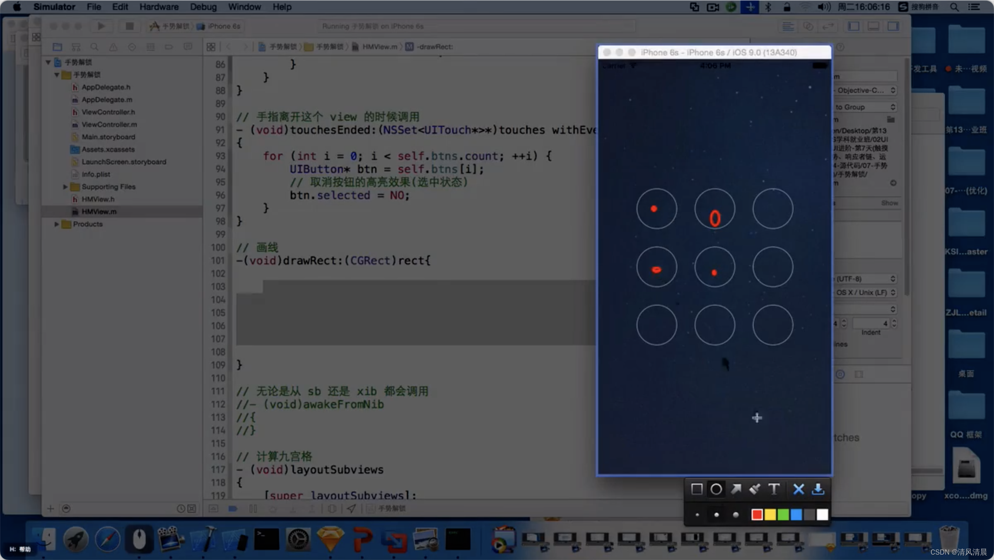
Task: Select the text annotation tool
Action: click(774, 489)
